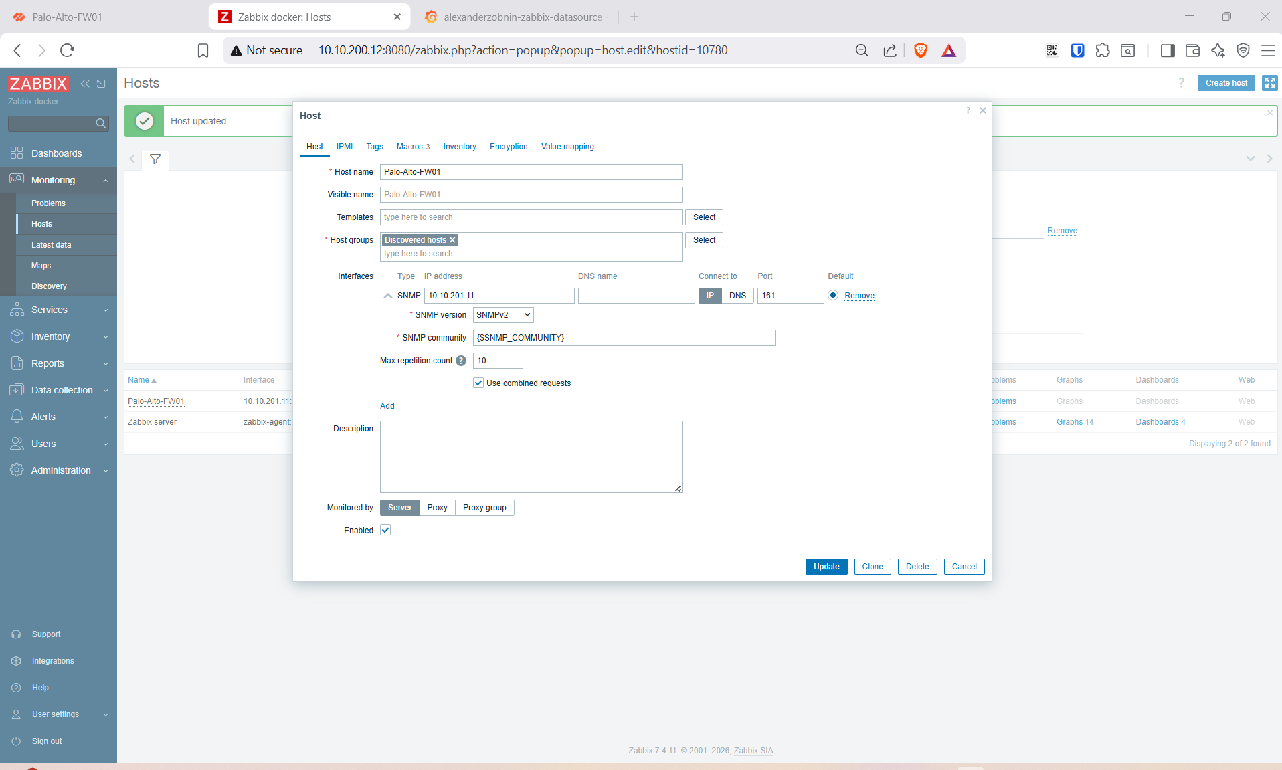Image resolution: width=1282 pixels, height=770 pixels.
Task: Open the browser extensions puzzle icon
Action: click(1103, 50)
